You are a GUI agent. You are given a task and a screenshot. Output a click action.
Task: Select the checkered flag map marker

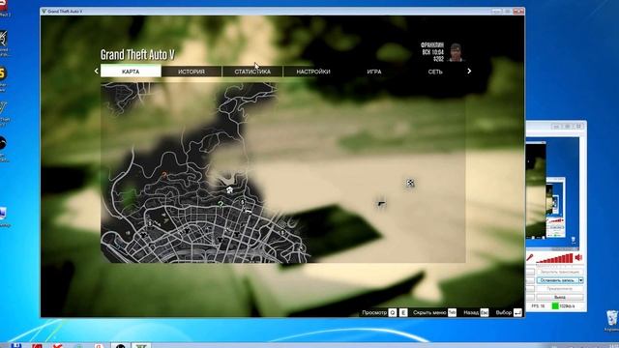point(410,183)
